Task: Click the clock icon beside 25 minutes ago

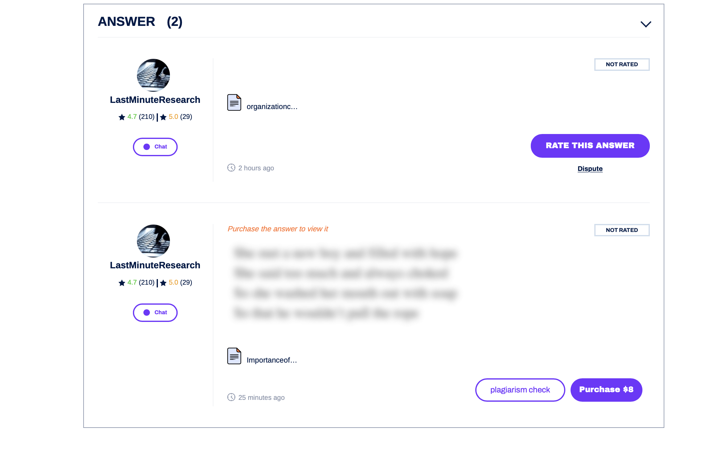Action: (x=231, y=397)
